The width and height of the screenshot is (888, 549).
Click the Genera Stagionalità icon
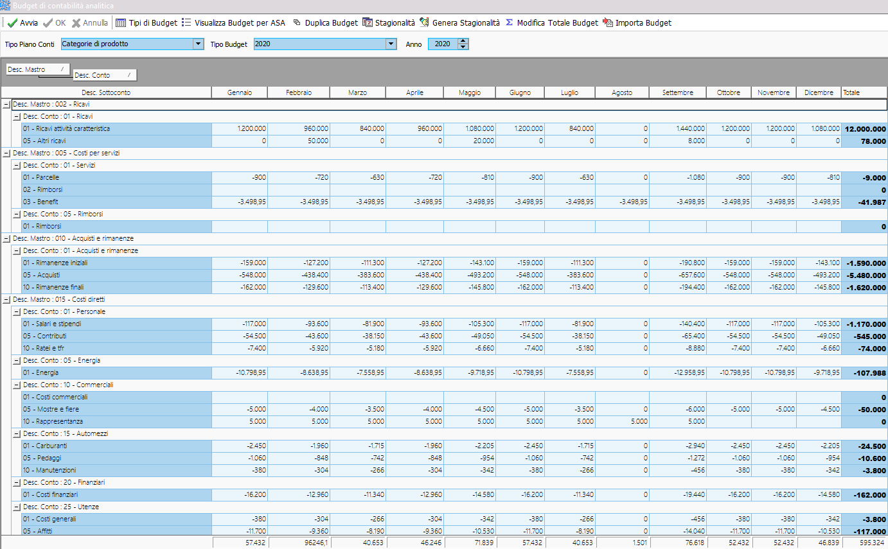pyautogui.click(x=424, y=22)
